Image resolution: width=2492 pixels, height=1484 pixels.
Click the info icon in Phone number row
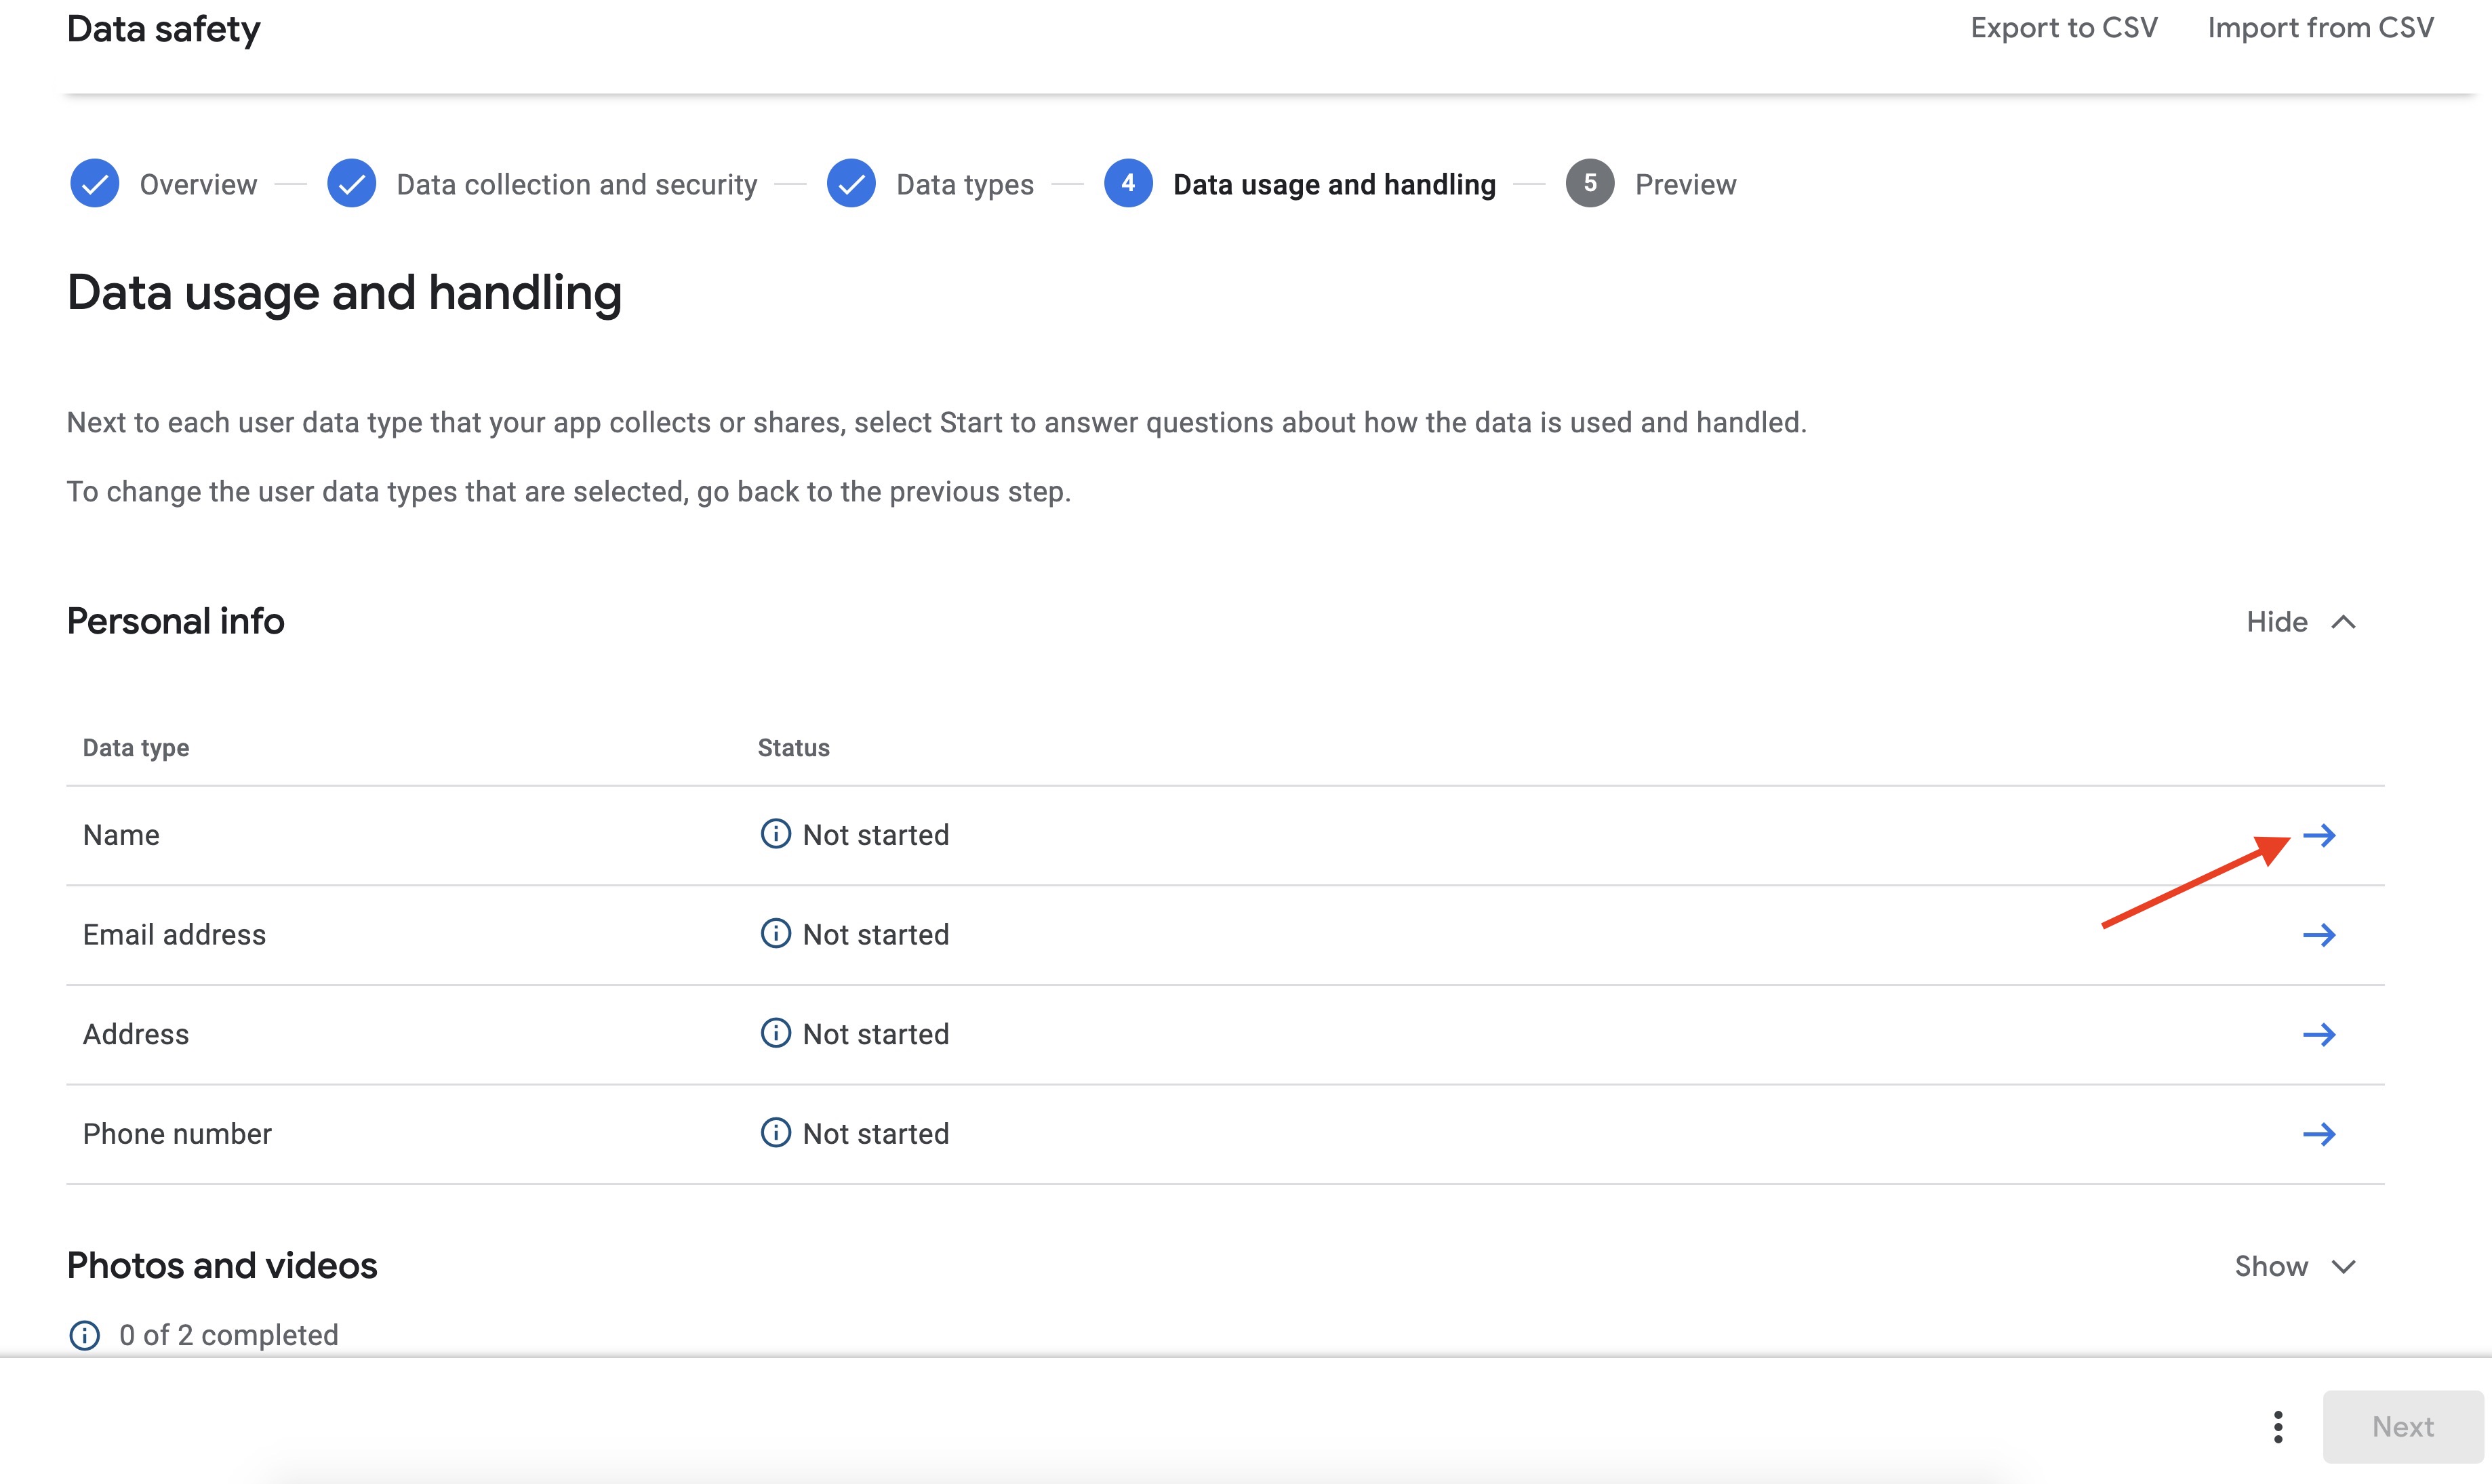(776, 1133)
